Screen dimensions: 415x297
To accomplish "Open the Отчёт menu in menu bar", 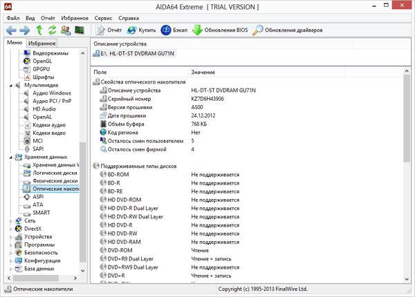I will coord(48,18).
